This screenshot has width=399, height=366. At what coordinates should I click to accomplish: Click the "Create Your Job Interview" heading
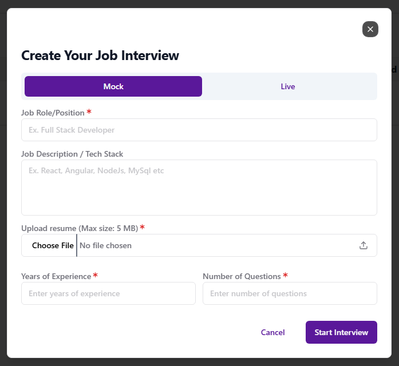tap(100, 55)
